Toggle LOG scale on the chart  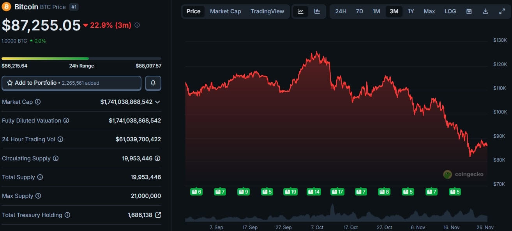450,11
